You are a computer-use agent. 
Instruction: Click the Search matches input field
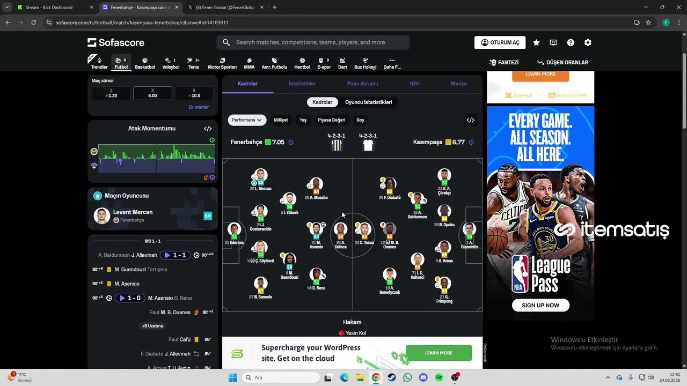tap(313, 42)
